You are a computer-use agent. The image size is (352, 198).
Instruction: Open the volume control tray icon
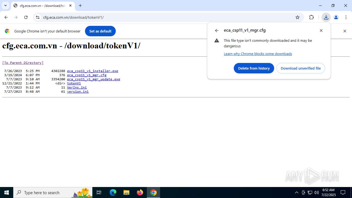pyautogui.click(x=317, y=193)
